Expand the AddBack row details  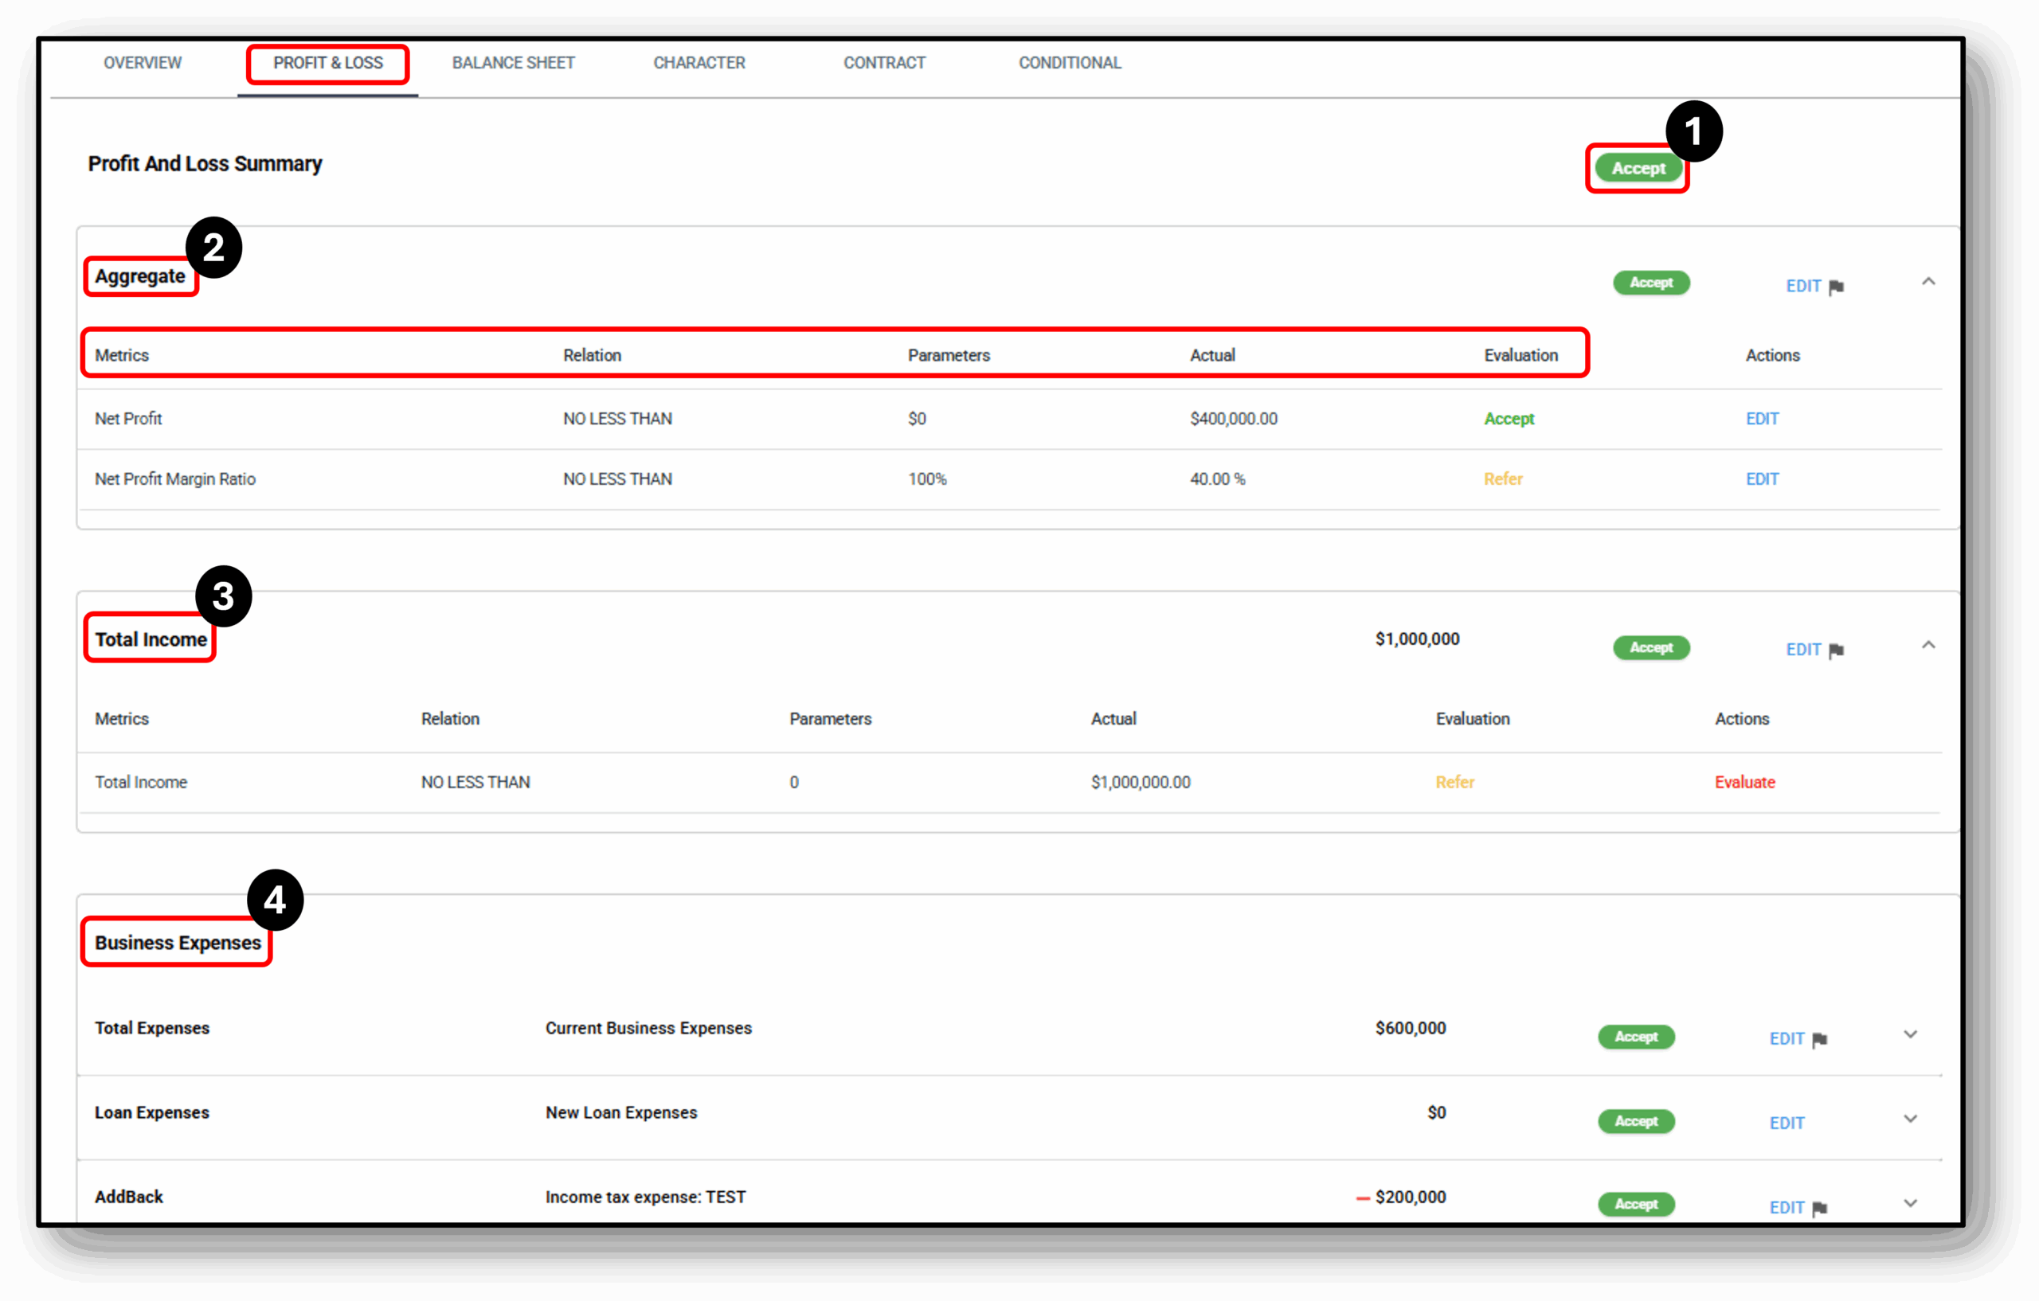coord(1910,1203)
